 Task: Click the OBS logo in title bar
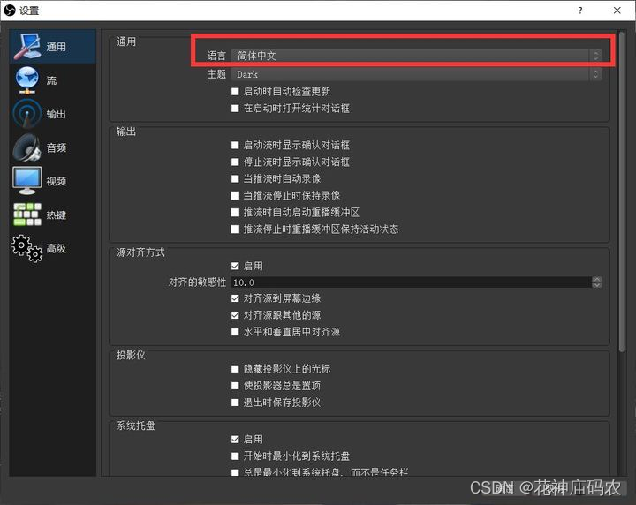pyautogui.click(x=9, y=10)
